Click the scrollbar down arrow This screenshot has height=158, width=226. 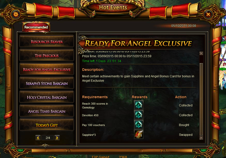click(201, 138)
